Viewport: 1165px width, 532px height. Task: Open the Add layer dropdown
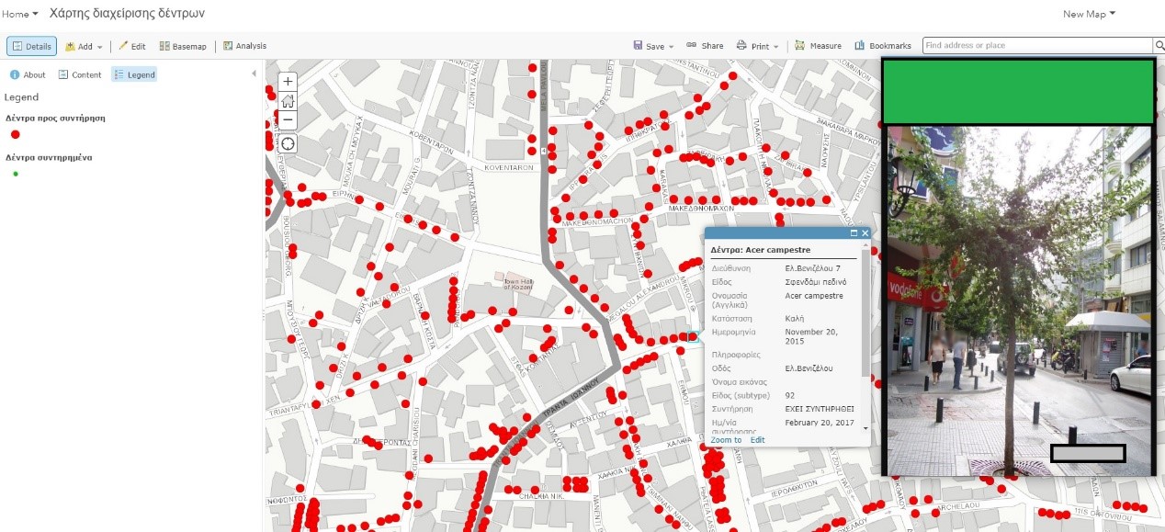click(83, 46)
